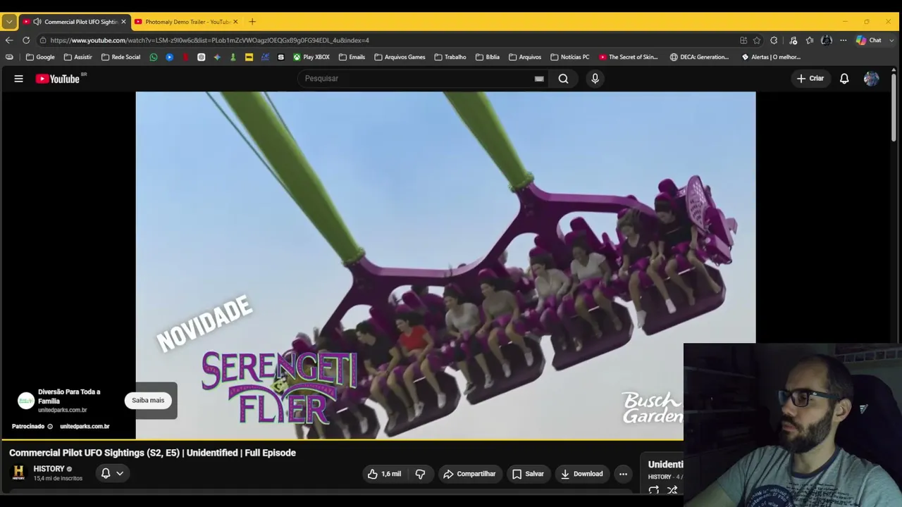The width and height of the screenshot is (902, 507).
Task: Save video with the Salvar button
Action: 528,474
